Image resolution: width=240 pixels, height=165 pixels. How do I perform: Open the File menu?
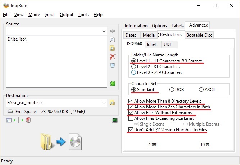point(6,15)
